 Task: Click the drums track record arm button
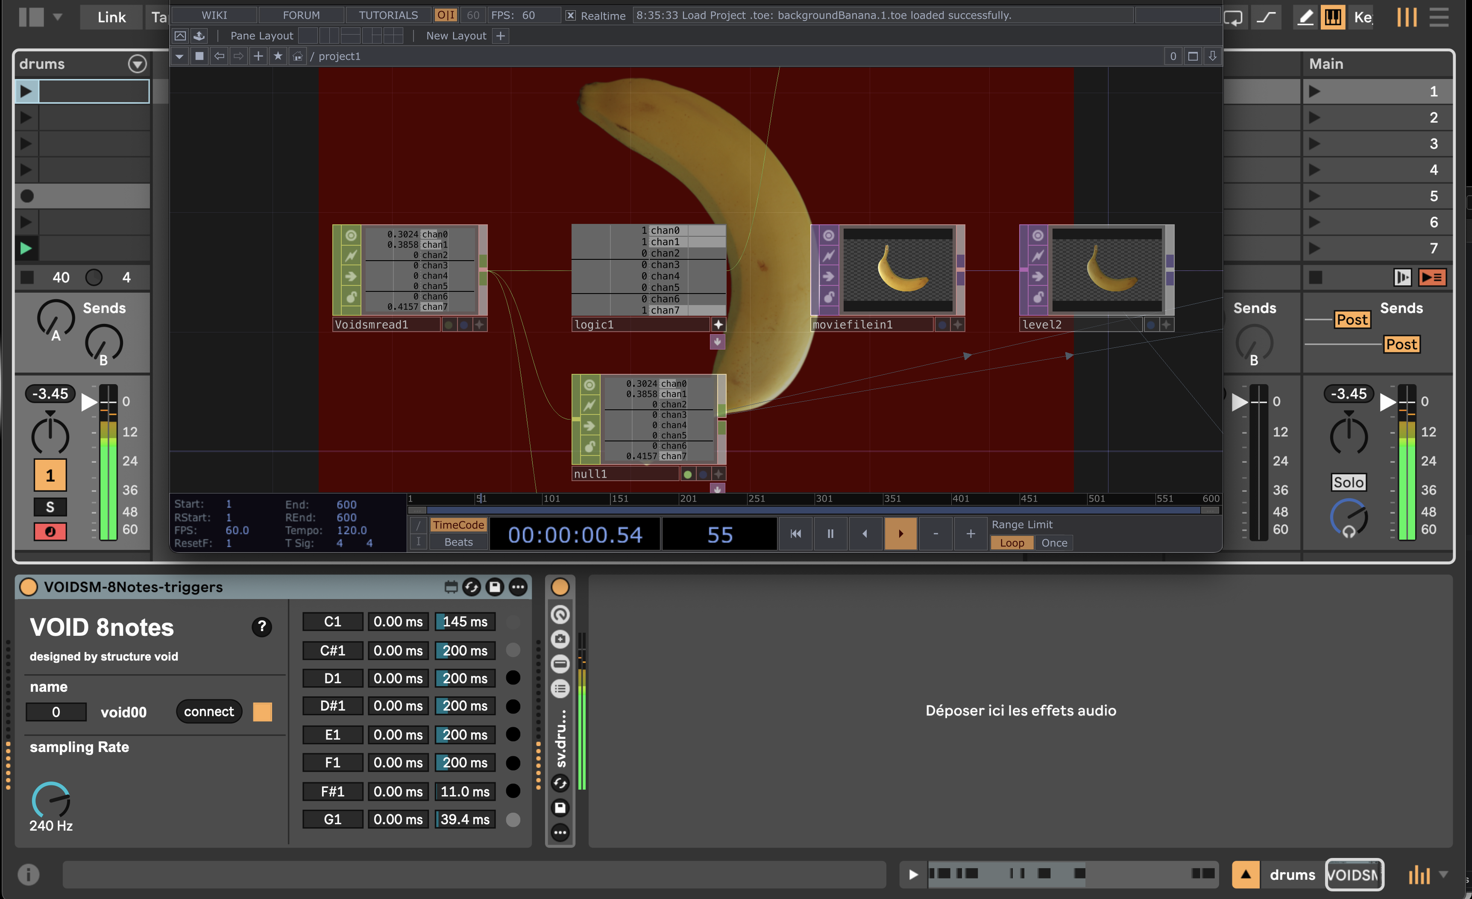(x=50, y=532)
